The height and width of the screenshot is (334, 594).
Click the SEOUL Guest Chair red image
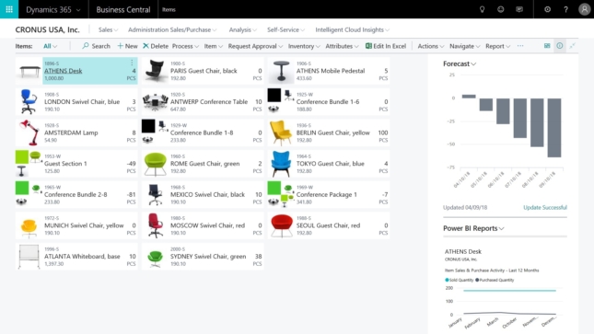281,225
